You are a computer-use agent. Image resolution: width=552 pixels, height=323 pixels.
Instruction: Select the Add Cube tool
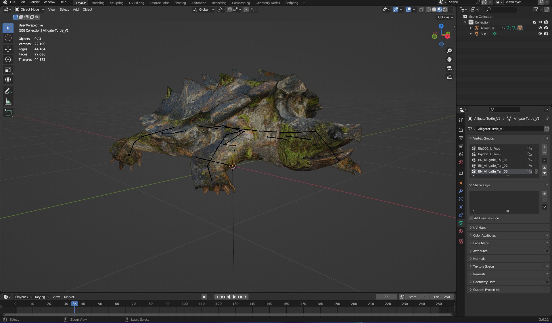click(8, 113)
